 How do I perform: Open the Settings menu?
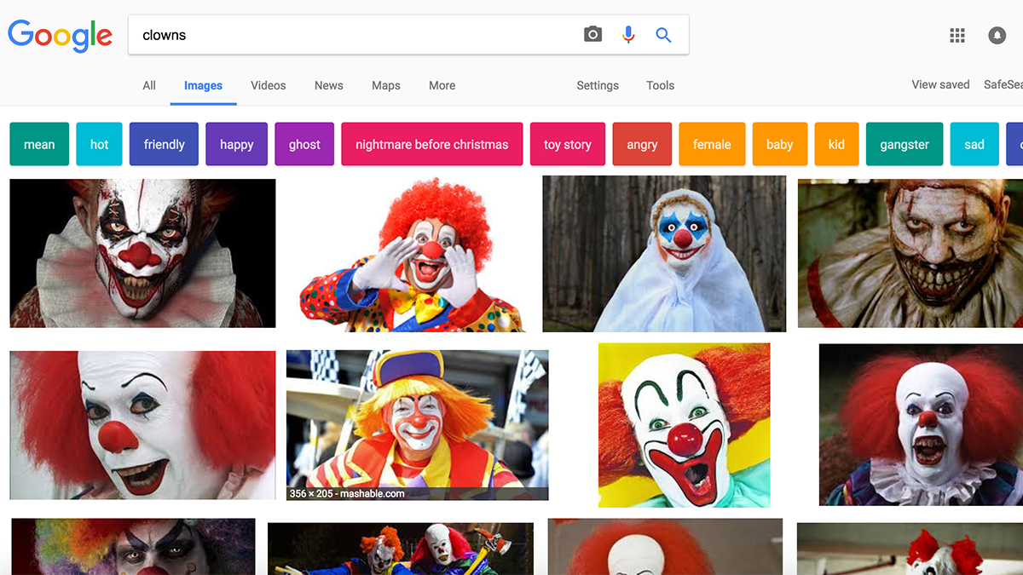[598, 85]
